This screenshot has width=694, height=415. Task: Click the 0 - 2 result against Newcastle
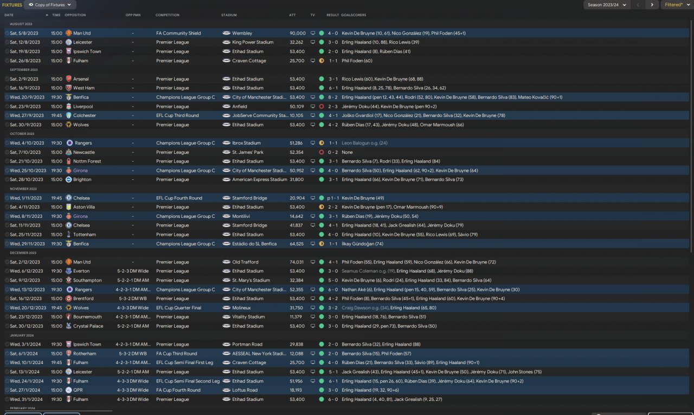[332, 152]
